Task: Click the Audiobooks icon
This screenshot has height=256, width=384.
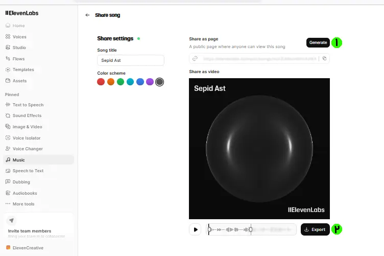Action: [8, 193]
